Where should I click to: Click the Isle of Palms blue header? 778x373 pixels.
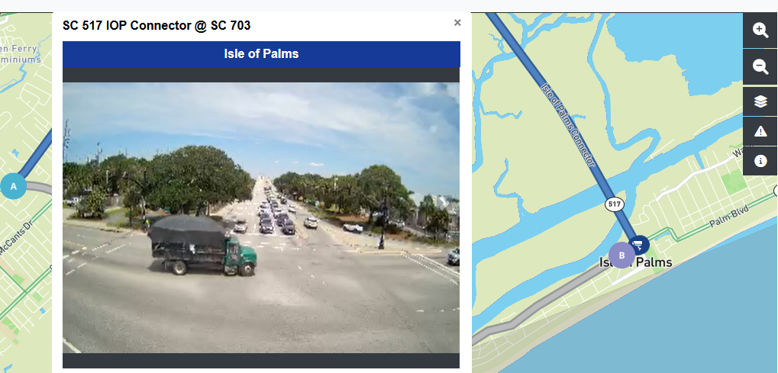261,54
